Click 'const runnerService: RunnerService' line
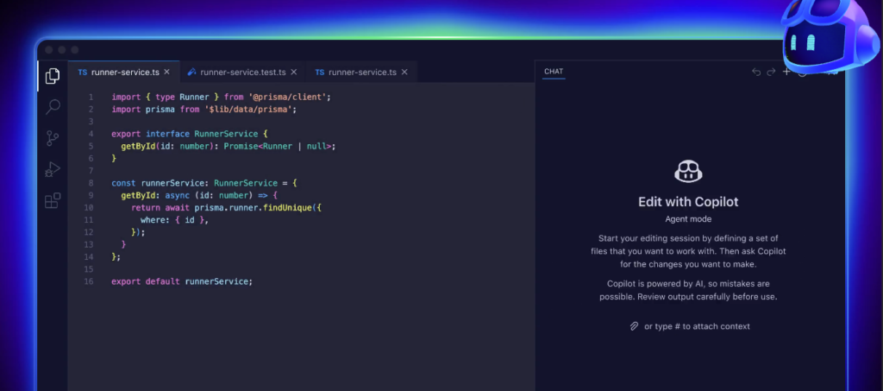This screenshot has width=883, height=391. [x=204, y=183]
